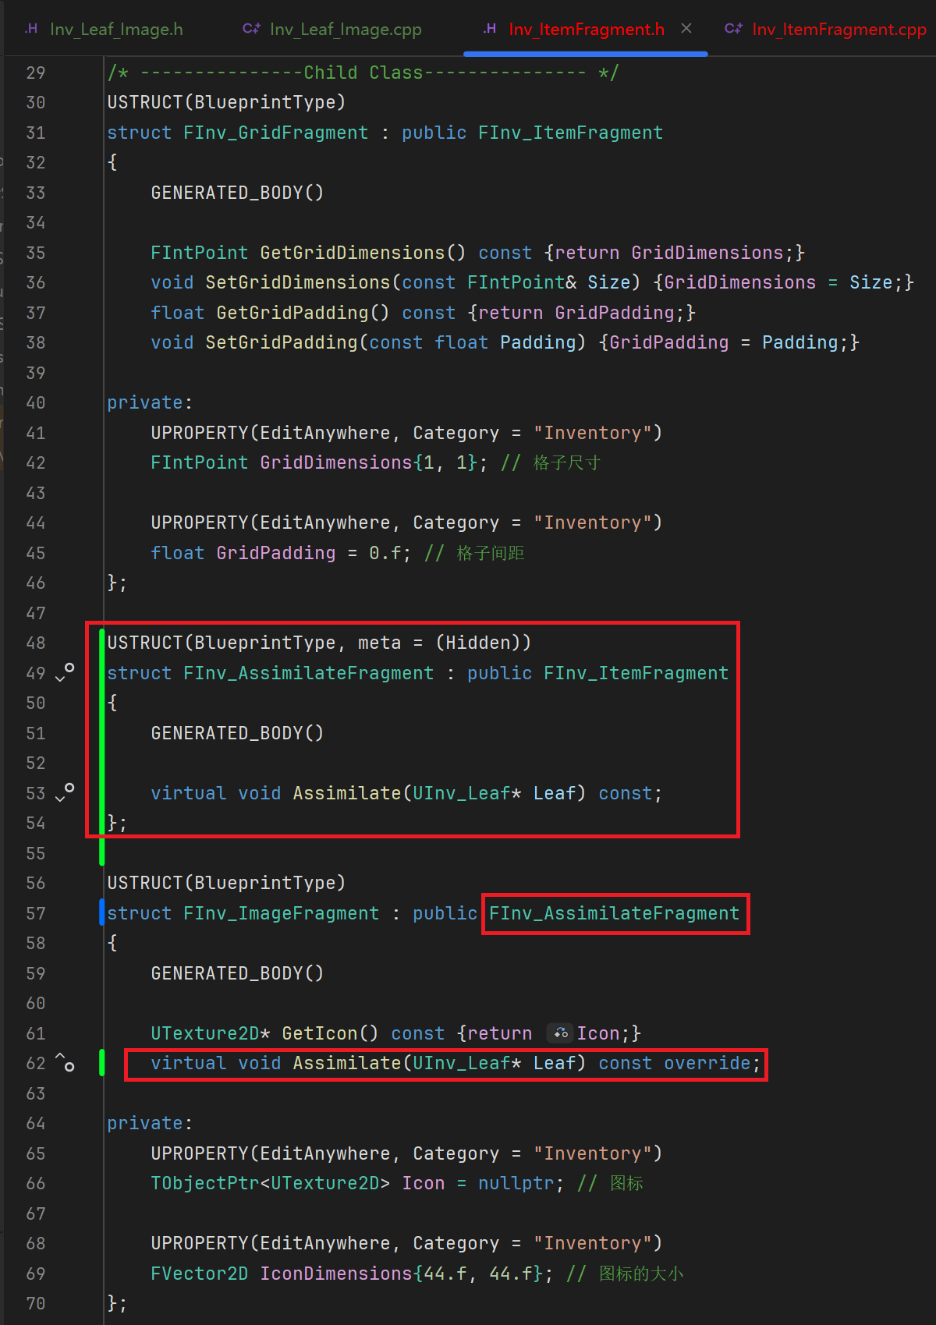Viewport: 936px width, 1325px height.
Task: Click line number 31 in the gutter
Action: pos(36,133)
